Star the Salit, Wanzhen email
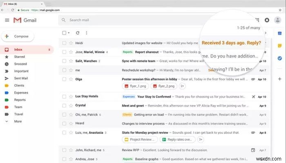The width and height of the screenshot is (286, 163). point(71,61)
